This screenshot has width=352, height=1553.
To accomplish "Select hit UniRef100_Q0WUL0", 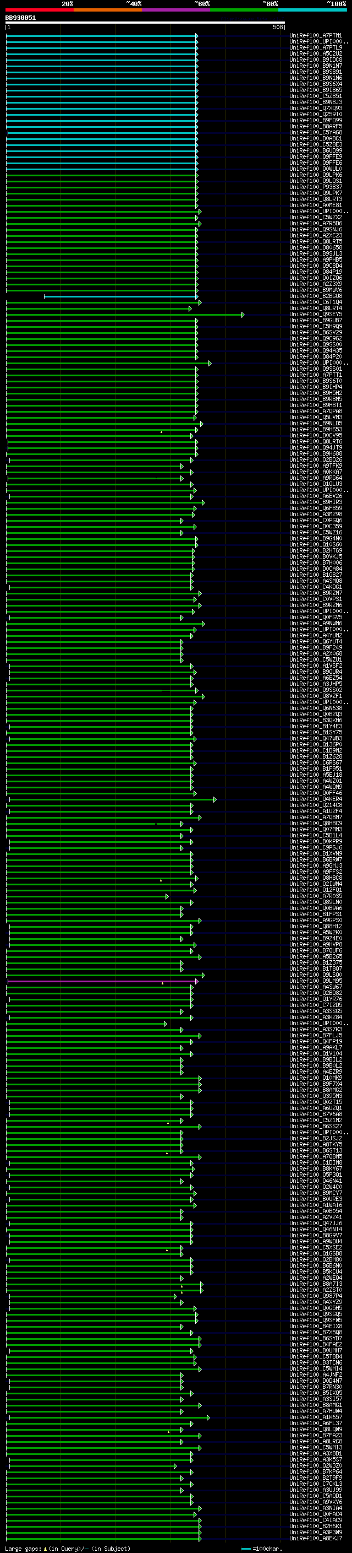I will coord(316,169).
